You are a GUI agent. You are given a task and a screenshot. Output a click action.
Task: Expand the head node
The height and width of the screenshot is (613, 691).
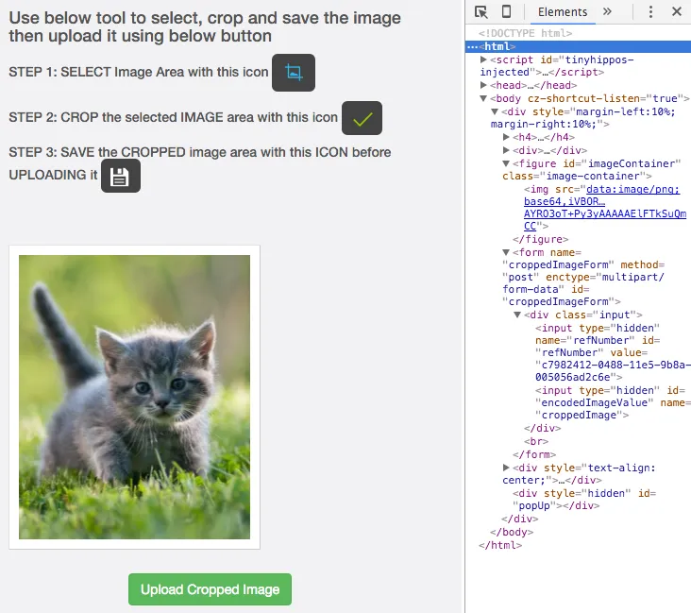click(x=483, y=85)
